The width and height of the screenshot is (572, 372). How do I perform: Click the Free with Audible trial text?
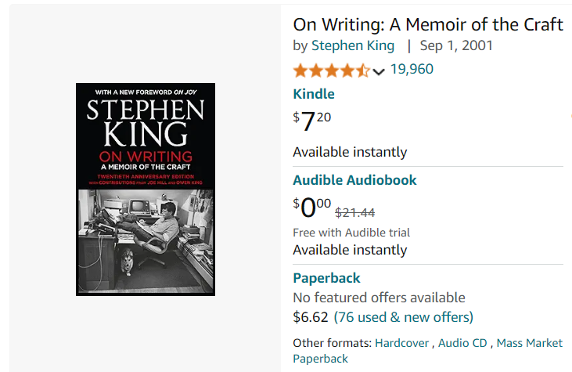click(351, 233)
